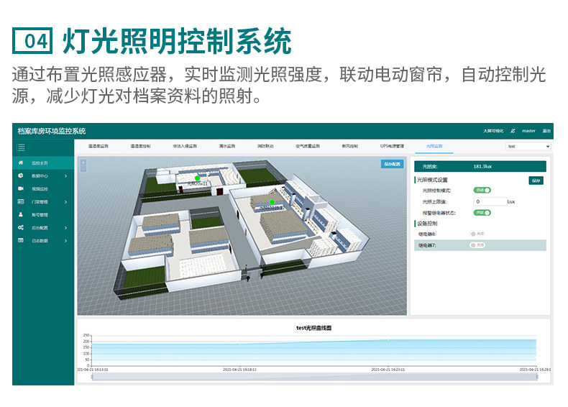This screenshot has height=407, width=568.
Task: Toggle the 报警继电器状态 switch
Action: (x=482, y=213)
